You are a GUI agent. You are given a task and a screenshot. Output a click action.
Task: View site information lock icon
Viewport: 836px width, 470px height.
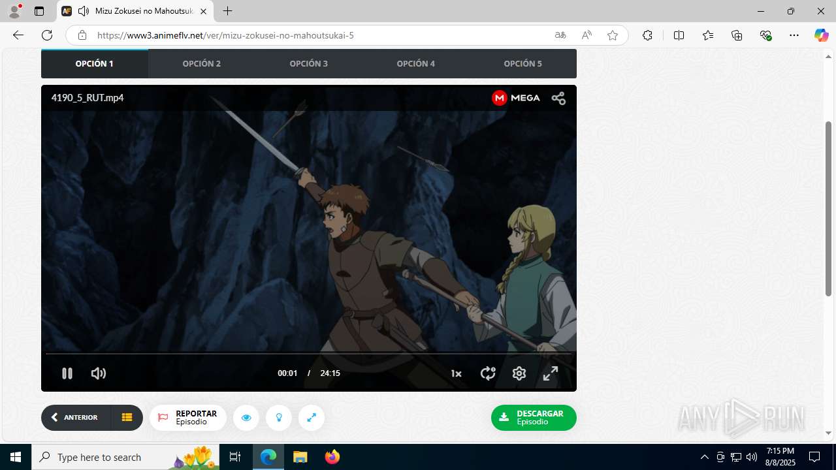tap(82, 35)
